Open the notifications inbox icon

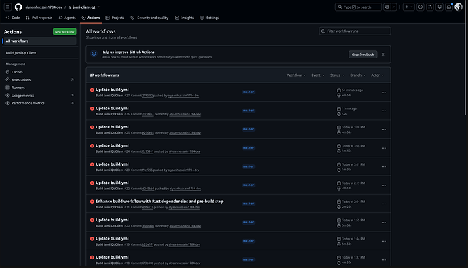coord(449,7)
